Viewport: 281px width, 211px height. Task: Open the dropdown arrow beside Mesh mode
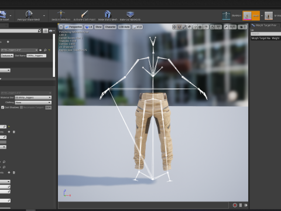[262, 16]
